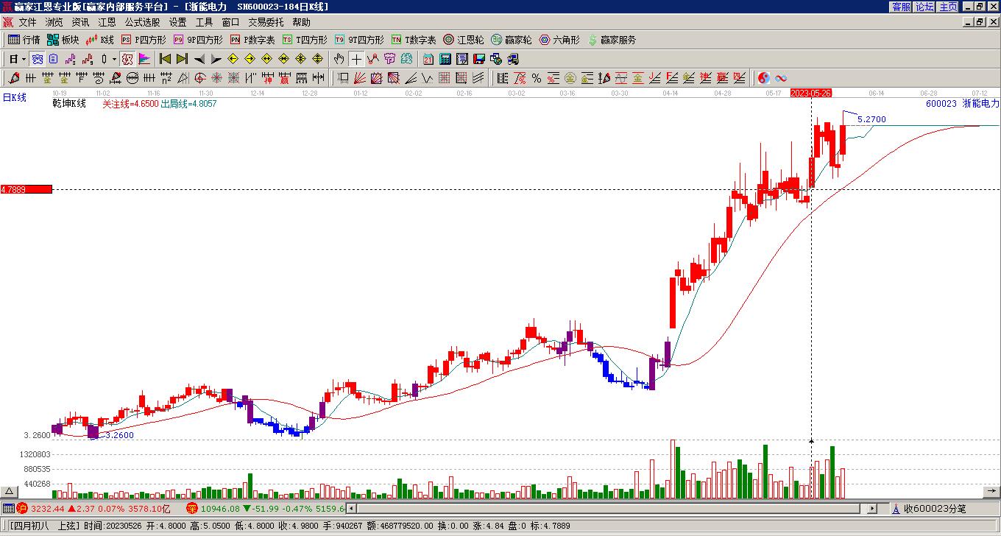This screenshot has height=536, width=1001.
Task: Click the 日K线 chart label
Action: click(15, 97)
